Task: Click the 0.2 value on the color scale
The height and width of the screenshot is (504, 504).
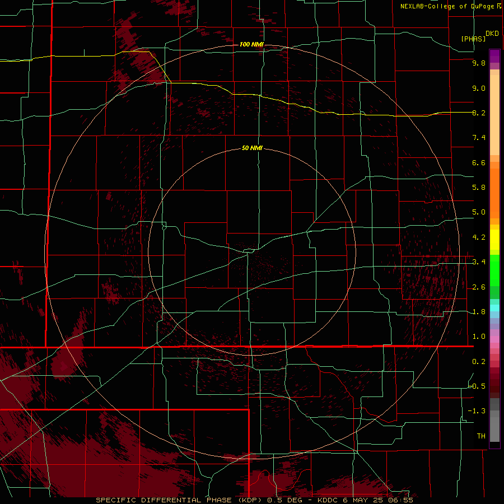Action: [479, 362]
